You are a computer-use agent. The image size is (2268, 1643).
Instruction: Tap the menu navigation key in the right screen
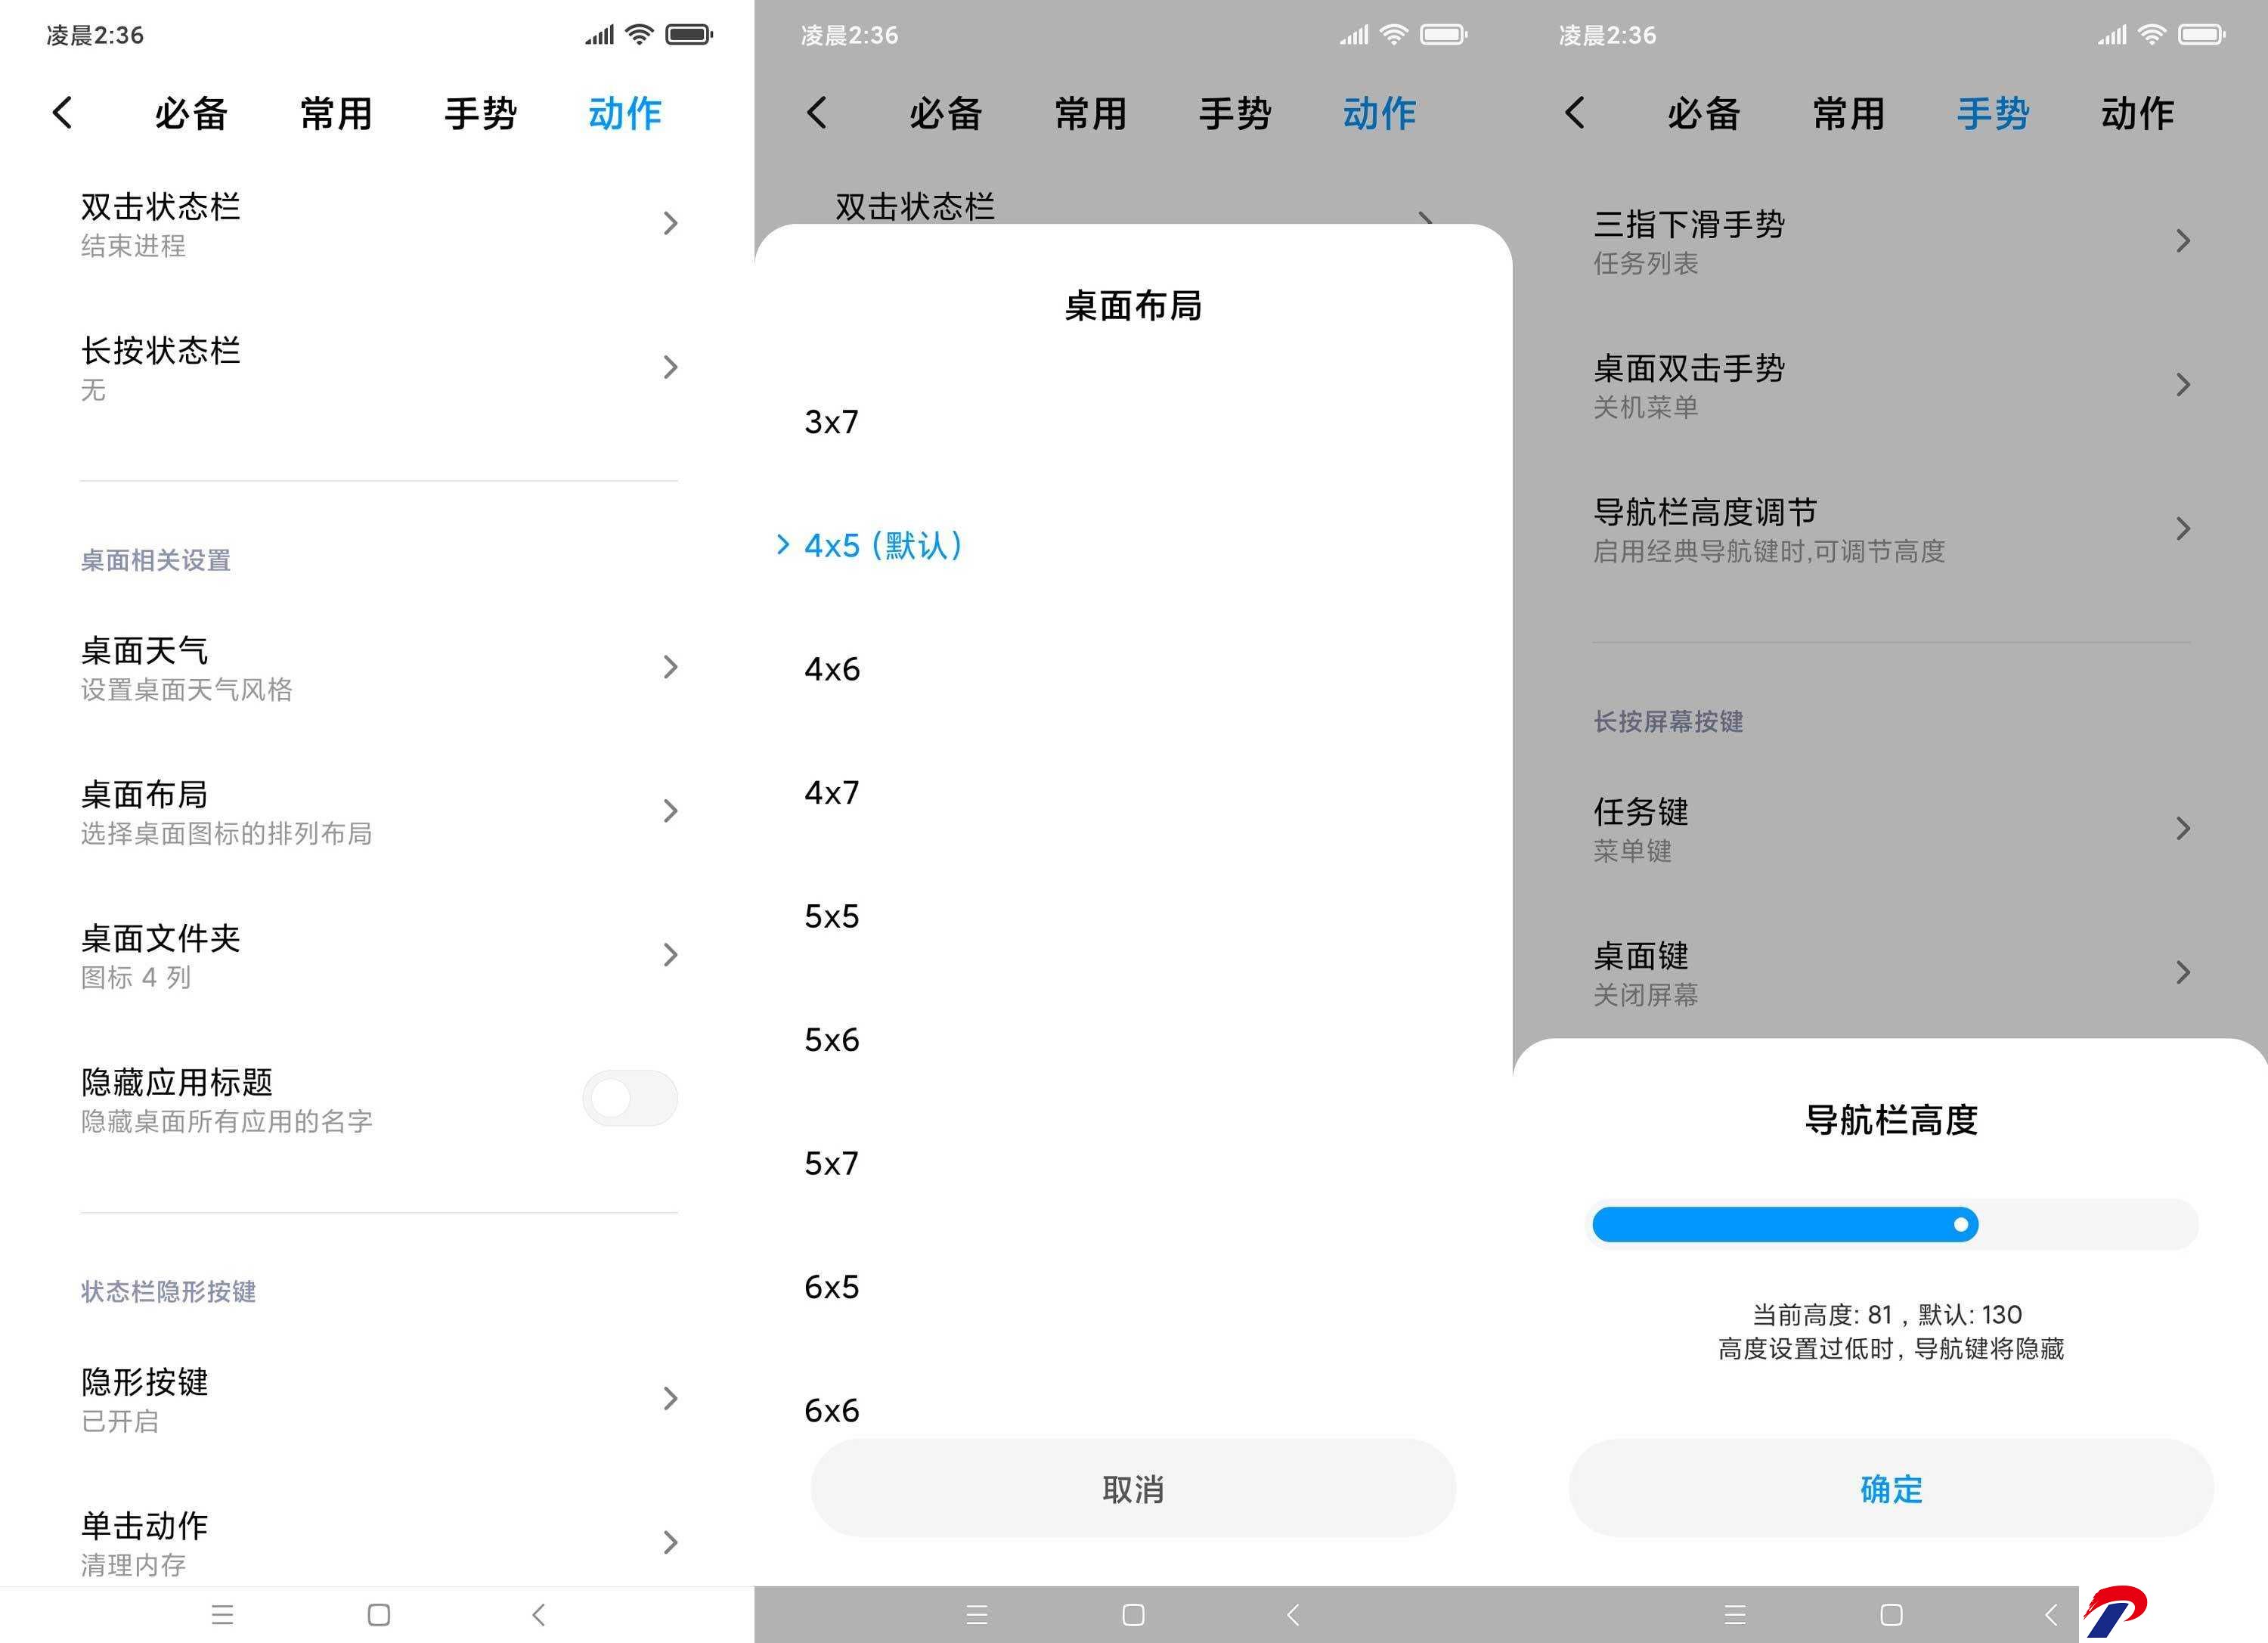1735,1614
